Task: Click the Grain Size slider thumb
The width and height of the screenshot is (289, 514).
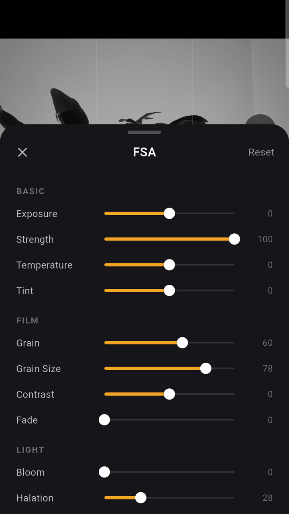Action: (206, 369)
